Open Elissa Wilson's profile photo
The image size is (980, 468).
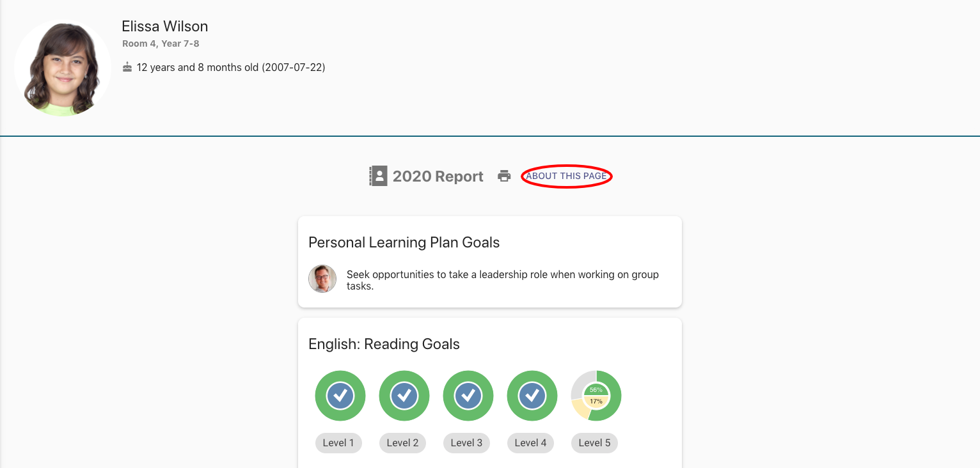[63, 68]
